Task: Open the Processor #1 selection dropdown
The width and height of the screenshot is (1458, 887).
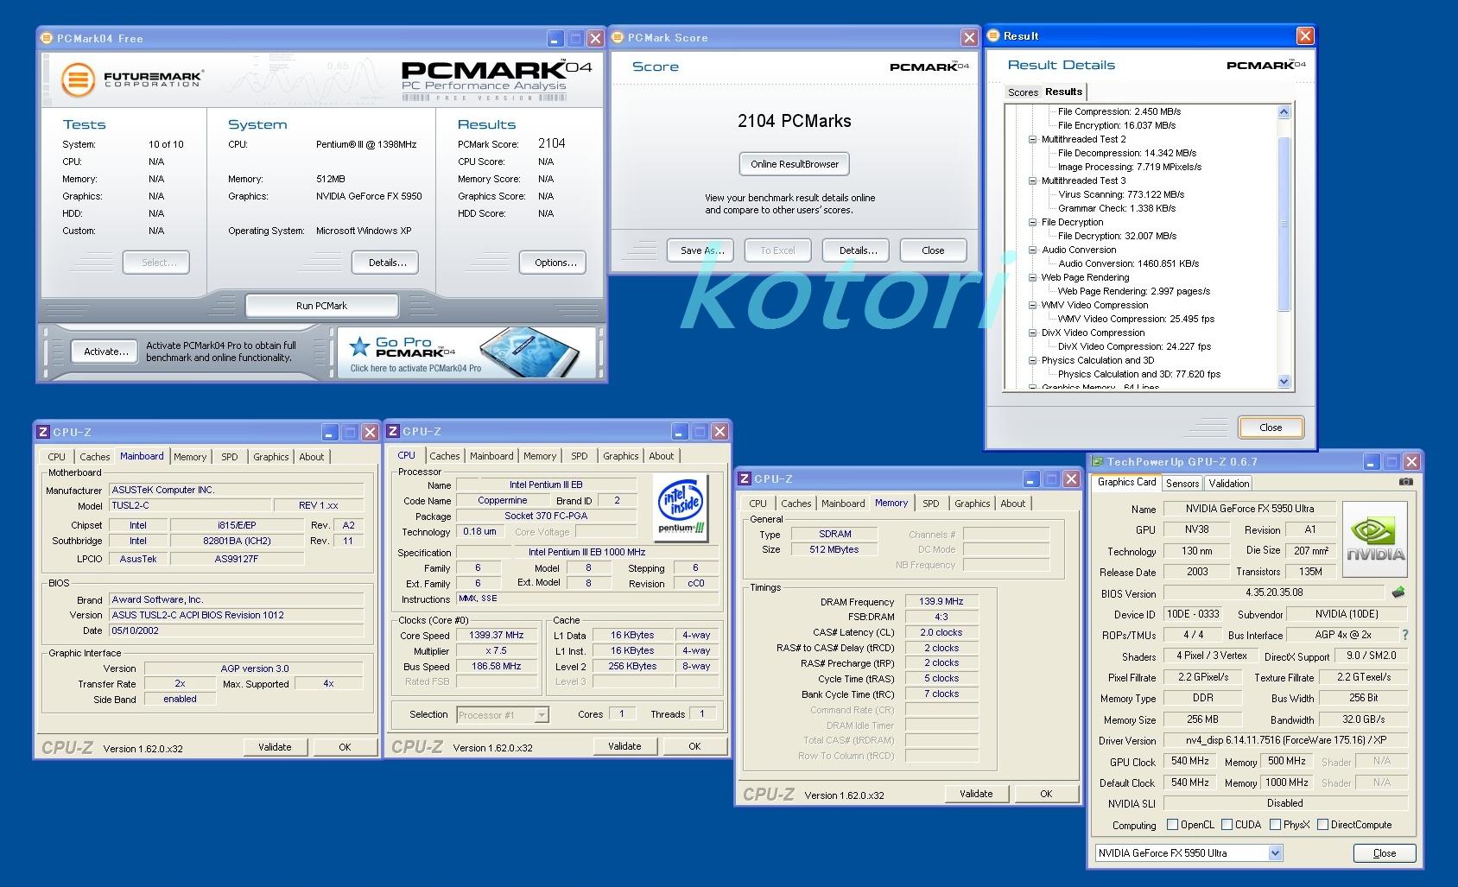Action: point(542,715)
